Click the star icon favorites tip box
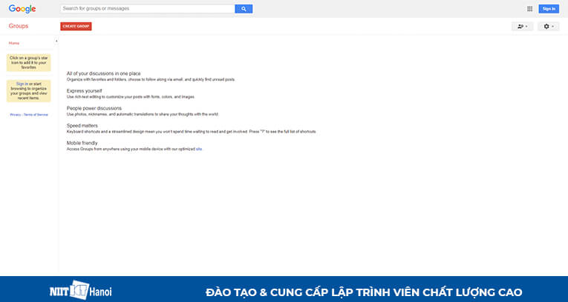The image size is (568, 302). point(29,62)
